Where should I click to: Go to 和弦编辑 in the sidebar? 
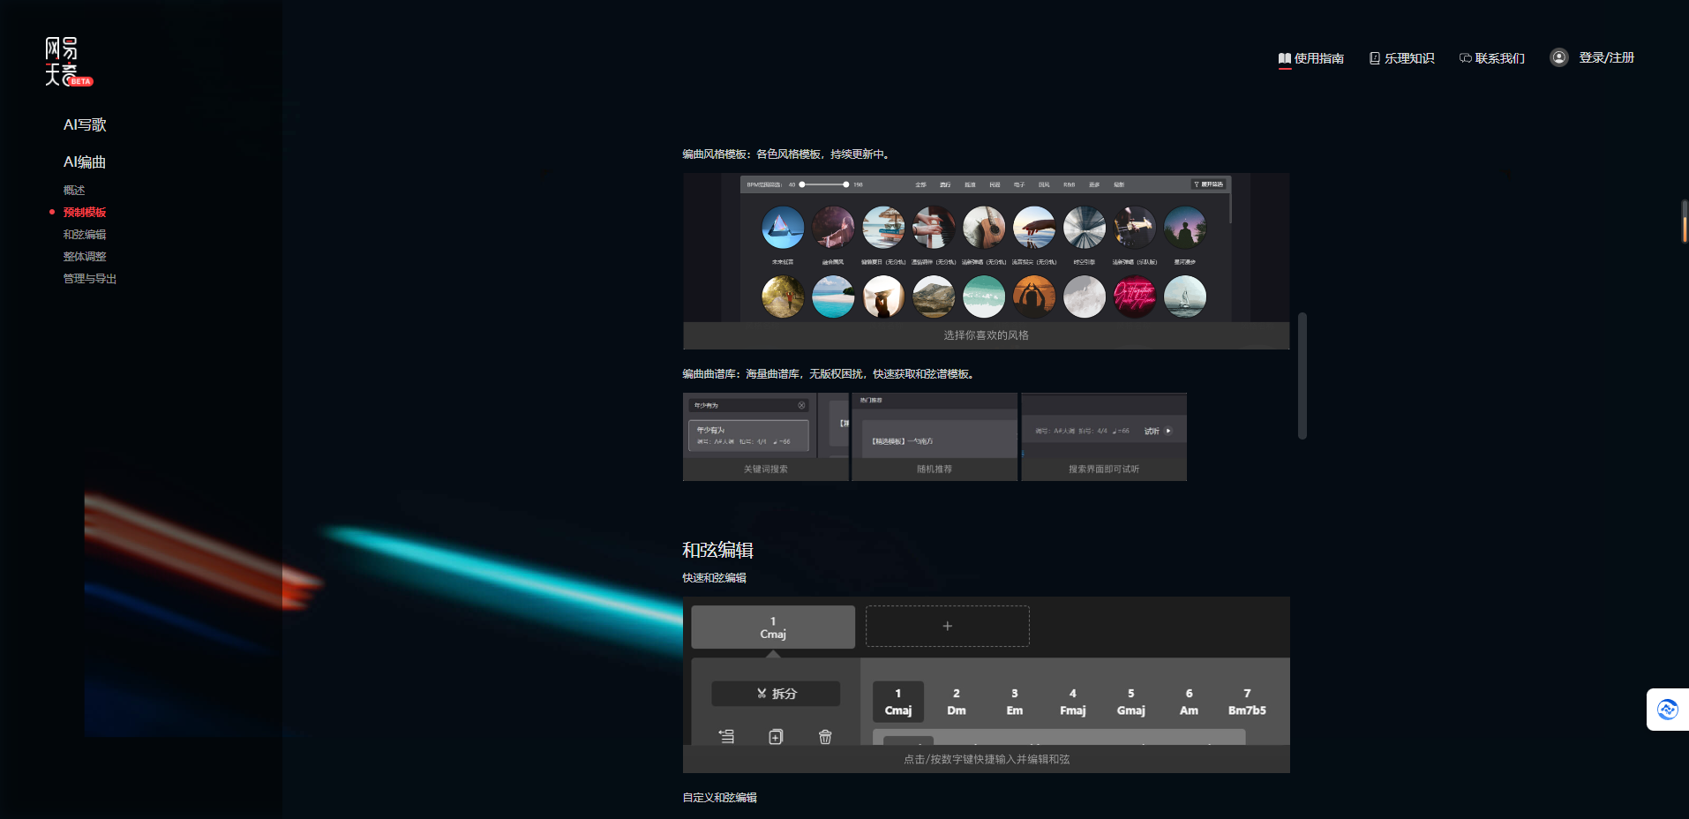pyautogui.click(x=85, y=235)
